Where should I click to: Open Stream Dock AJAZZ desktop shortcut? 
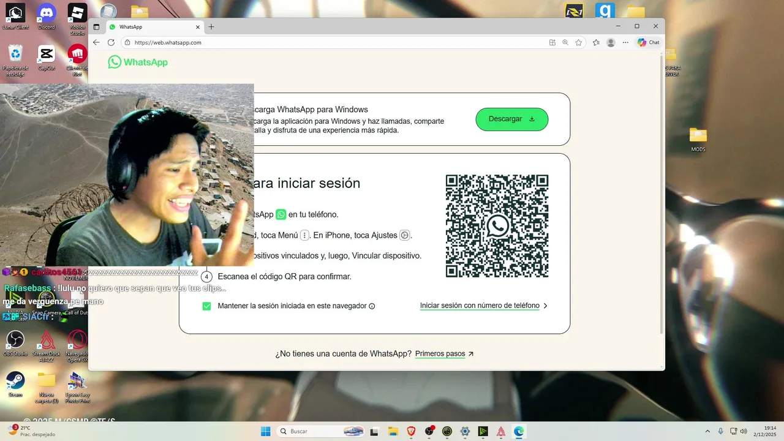(47, 346)
